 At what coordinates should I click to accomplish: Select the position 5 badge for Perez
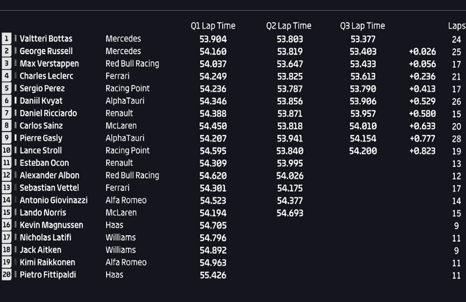click(x=6, y=88)
